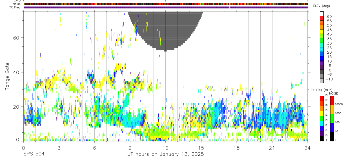Viewport: 346px width, 160px height.
Task: Click the '21' UT hour tick label
Action: click(272, 148)
